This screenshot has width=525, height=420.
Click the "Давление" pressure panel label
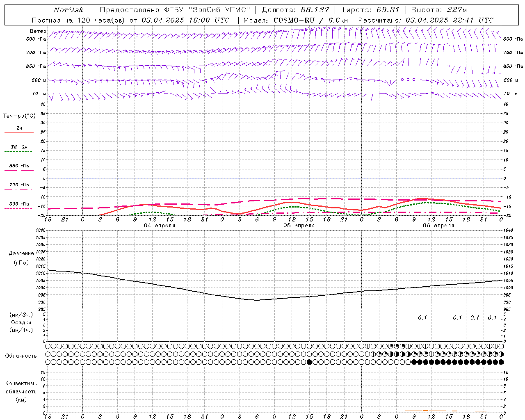[x=21, y=253]
